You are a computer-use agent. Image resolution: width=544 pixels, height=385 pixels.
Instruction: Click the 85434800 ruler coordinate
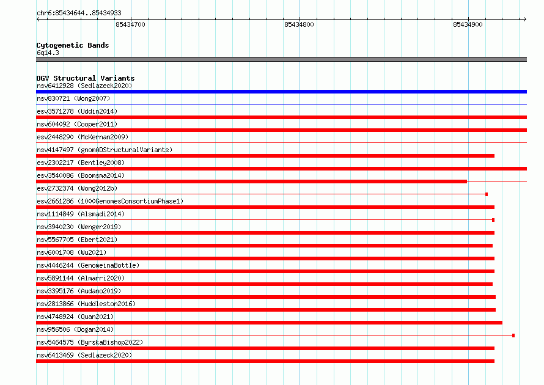point(299,24)
